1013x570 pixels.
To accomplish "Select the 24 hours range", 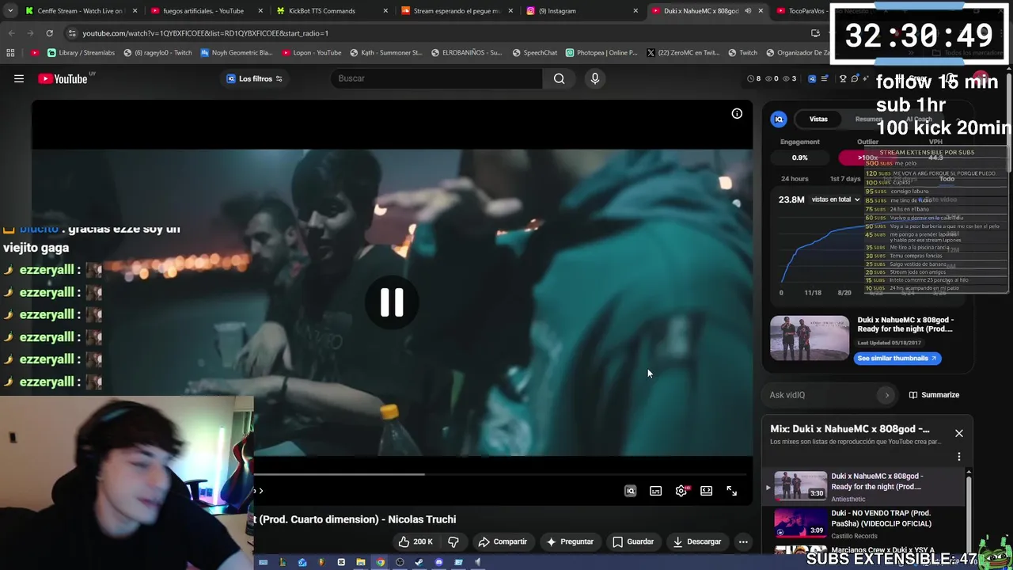I will 795,179.
